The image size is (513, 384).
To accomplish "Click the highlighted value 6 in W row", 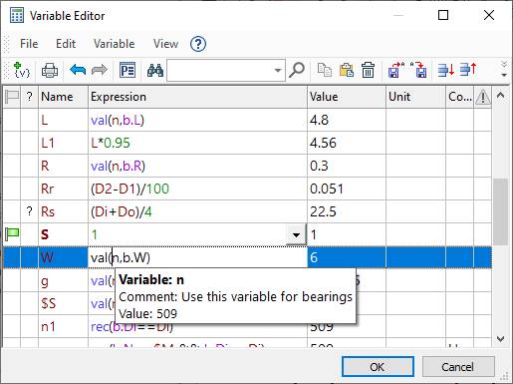I will click(x=314, y=257).
